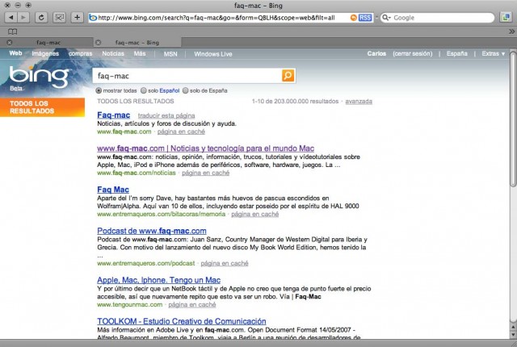Screen dimensions: 517x347
Task: Open cached page for entremaqueros.com/podcast
Action: point(225,263)
